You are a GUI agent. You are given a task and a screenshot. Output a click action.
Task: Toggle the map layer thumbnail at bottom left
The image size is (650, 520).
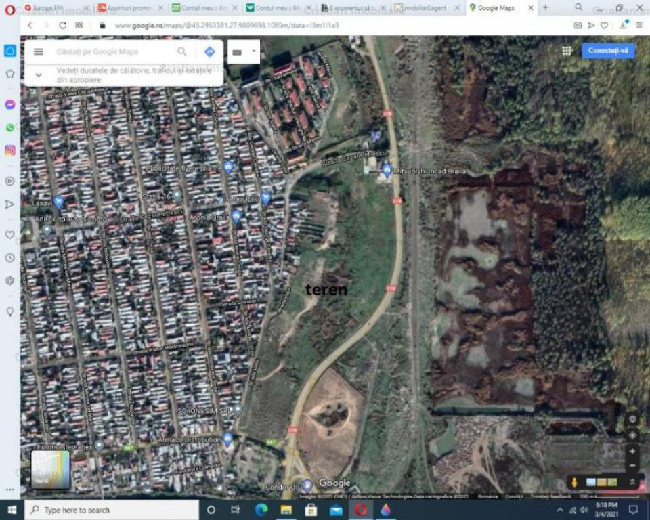point(51,470)
